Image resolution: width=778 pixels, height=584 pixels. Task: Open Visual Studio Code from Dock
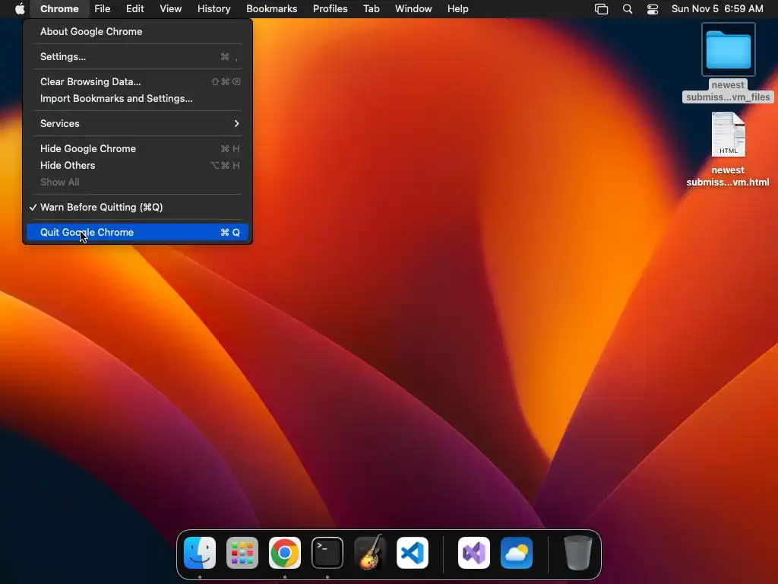tap(413, 553)
